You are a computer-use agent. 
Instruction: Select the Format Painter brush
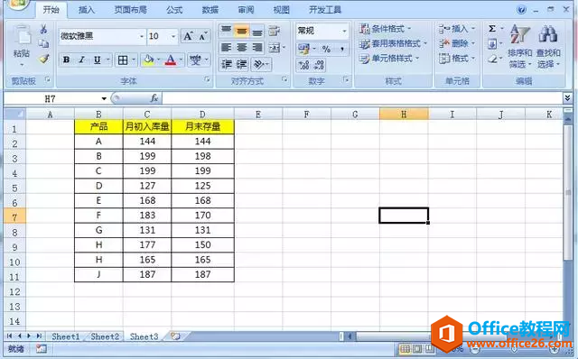coord(44,58)
